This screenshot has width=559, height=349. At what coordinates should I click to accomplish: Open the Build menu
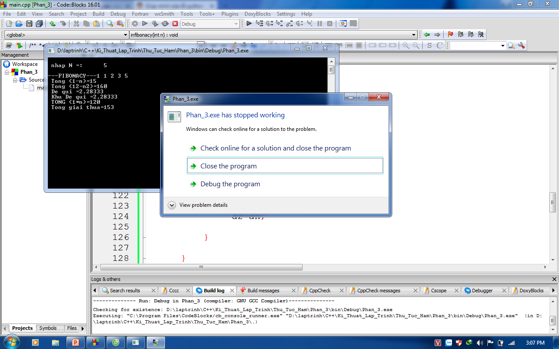[98, 14]
